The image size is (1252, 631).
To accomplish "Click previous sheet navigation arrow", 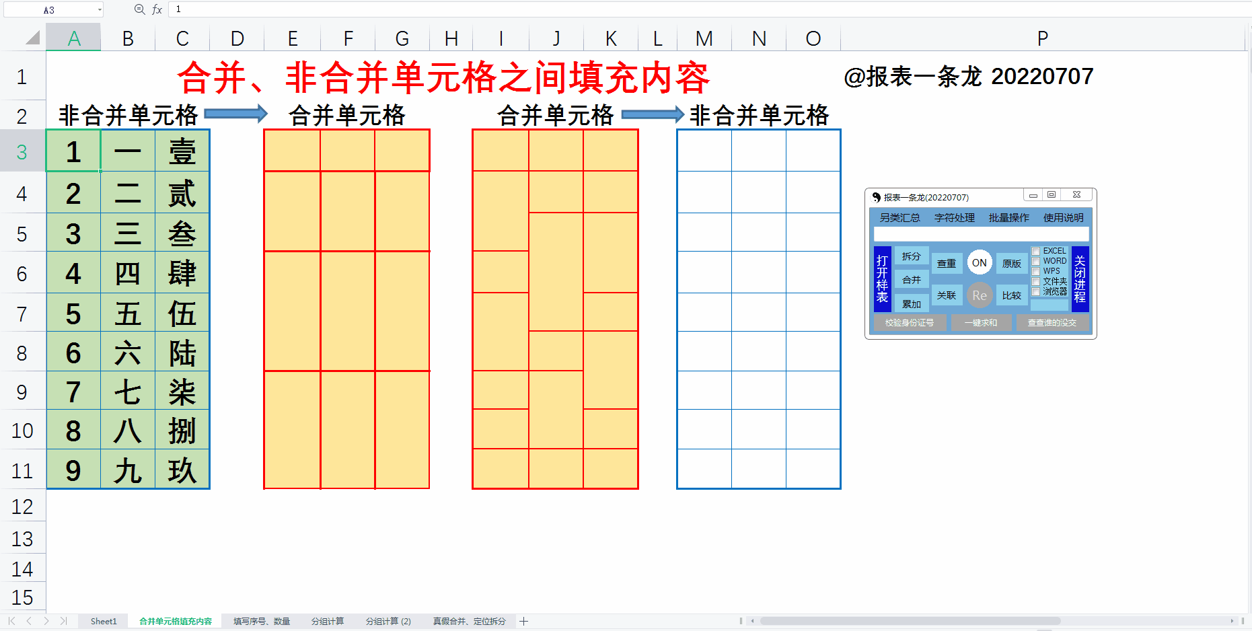I will click(29, 621).
